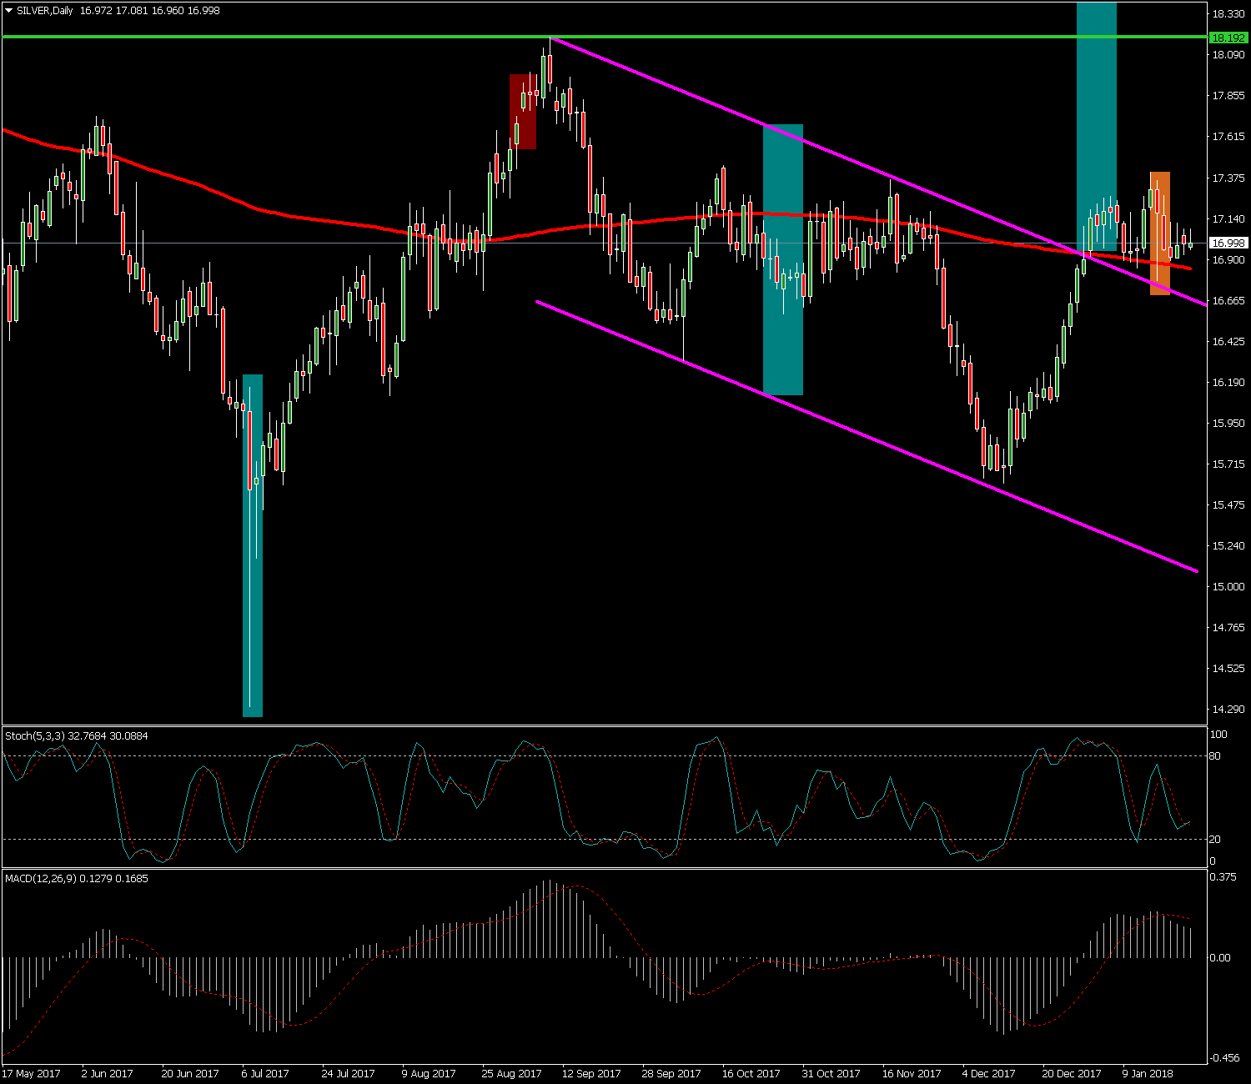Viewport: 1251px width, 1084px height.
Task: Click the 15.000 price scale label
Action: coord(1227,586)
